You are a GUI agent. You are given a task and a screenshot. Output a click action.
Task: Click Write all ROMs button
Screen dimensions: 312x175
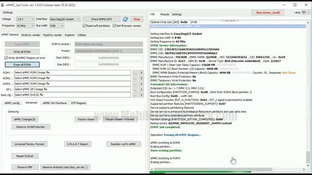22,52
